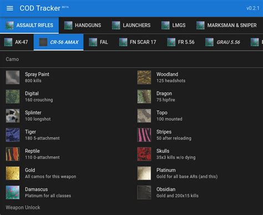Viewport: 263px width, 215px height.
Task: Click the Damascus camo swatch
Action: 13,192
